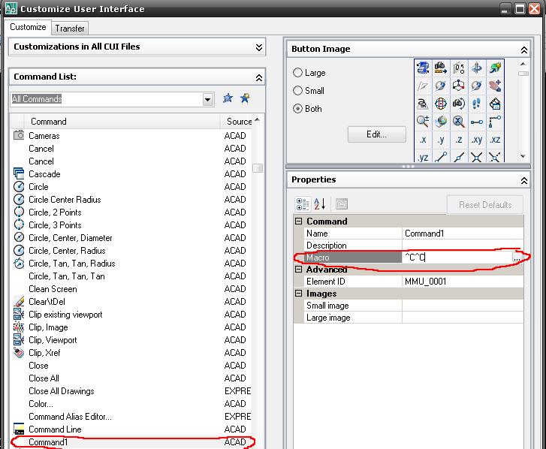Collapse the Properties panel
This screenshot has width=546, height=449.
[523, 180]
